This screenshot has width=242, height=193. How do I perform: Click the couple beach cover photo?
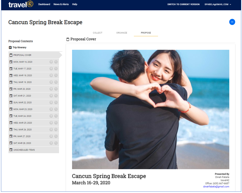pyautogui.click(x=150, y=109)
